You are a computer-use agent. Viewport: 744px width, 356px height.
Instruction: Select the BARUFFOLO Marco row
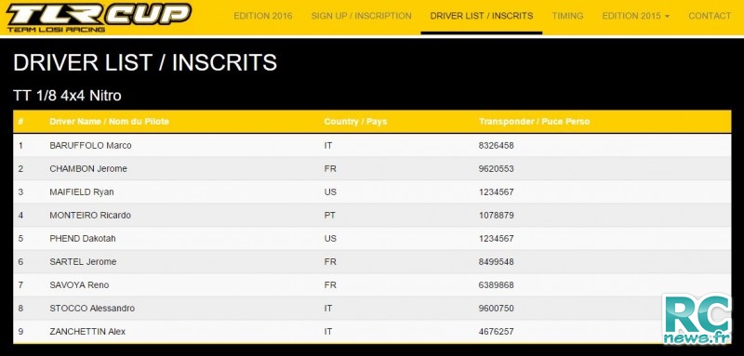tap(372, 146)
